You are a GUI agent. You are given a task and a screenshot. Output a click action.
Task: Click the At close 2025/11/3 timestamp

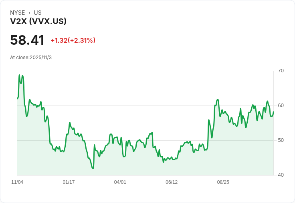(x=31, y=58)
